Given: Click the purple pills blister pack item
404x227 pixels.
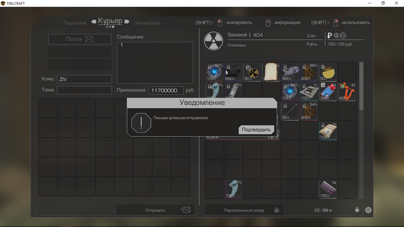Looking at the screenshot, I should pyautogui.click(x=328, y=189).
